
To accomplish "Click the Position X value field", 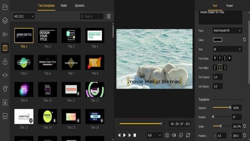I will coord(222,136).
